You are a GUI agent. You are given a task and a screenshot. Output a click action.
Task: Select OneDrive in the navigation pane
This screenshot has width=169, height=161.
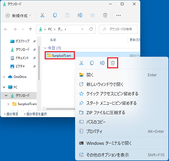tap(17, 77)
